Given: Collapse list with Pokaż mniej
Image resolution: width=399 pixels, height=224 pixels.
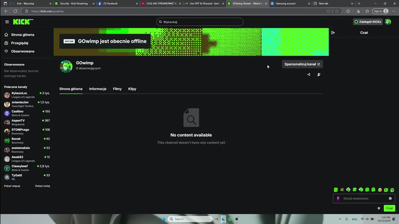Looking at the screenshot, I should (42, 186).
